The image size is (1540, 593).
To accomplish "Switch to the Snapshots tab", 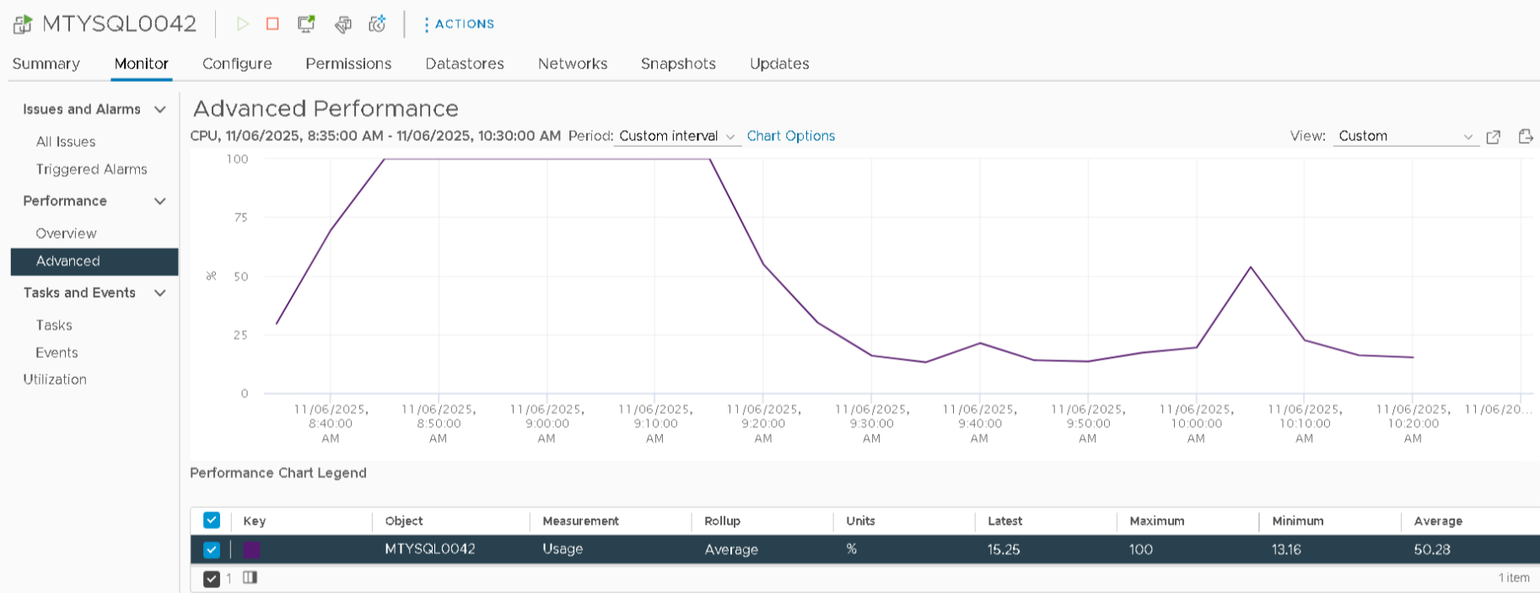I will [x=678, y=64].
